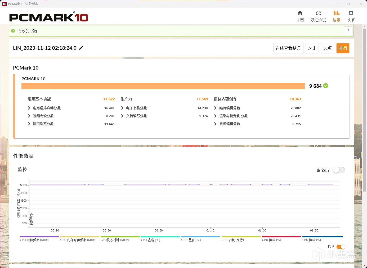
Task: Select CPU 时钟频率 (MHz) legend item
Action: click(39, 239)
